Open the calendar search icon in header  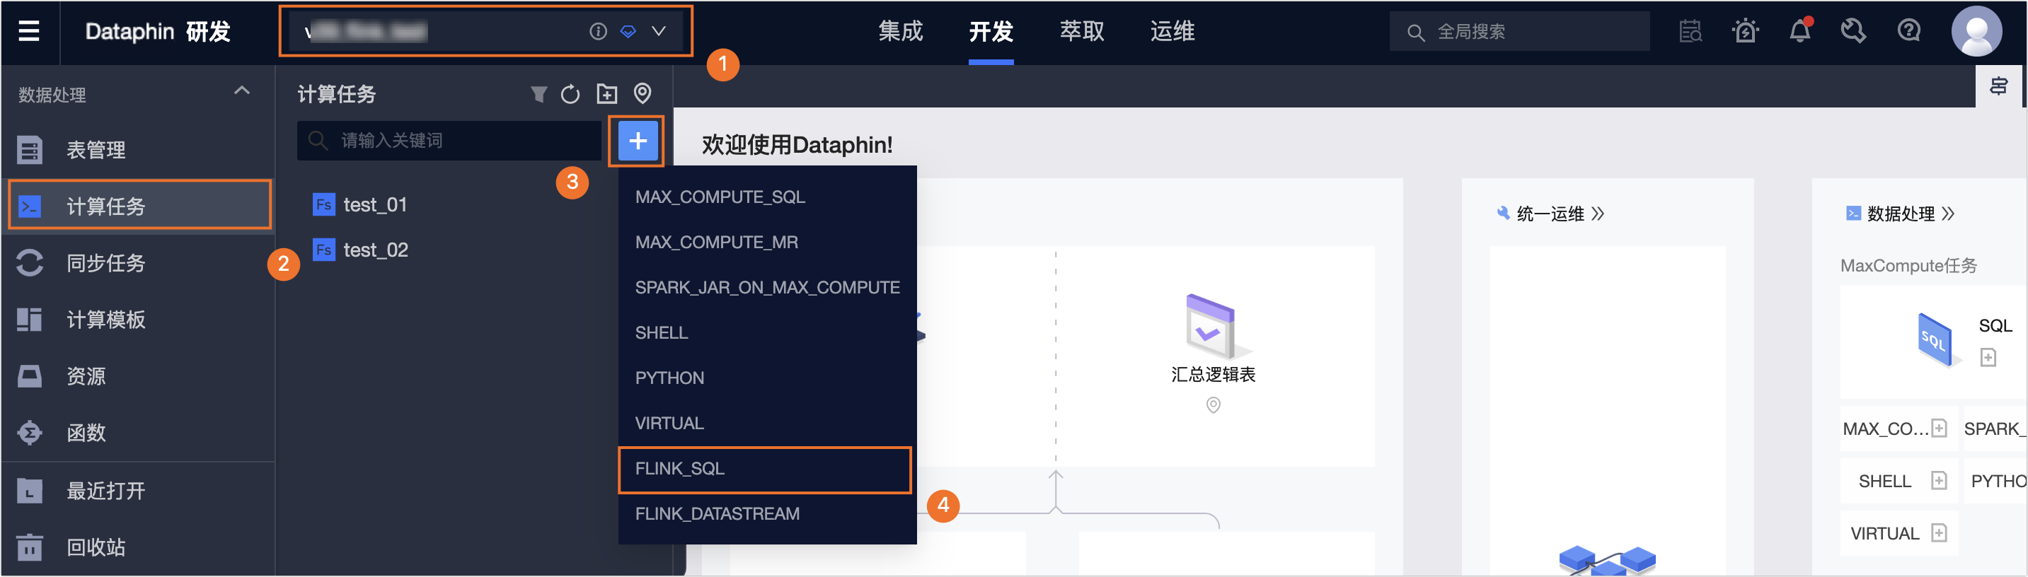coord(1690,32)
